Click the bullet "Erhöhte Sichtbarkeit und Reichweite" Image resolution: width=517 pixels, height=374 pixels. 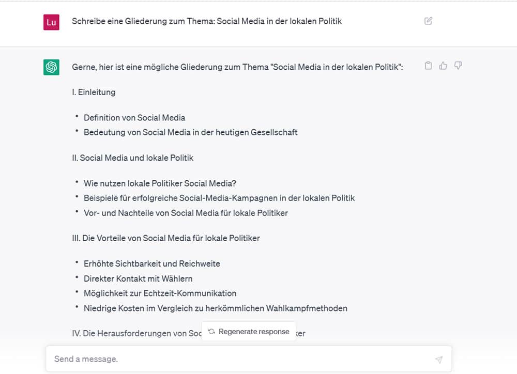(151, 263)
